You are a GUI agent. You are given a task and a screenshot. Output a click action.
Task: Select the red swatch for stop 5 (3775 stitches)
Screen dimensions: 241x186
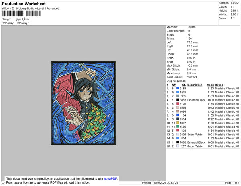click(178, 104)
